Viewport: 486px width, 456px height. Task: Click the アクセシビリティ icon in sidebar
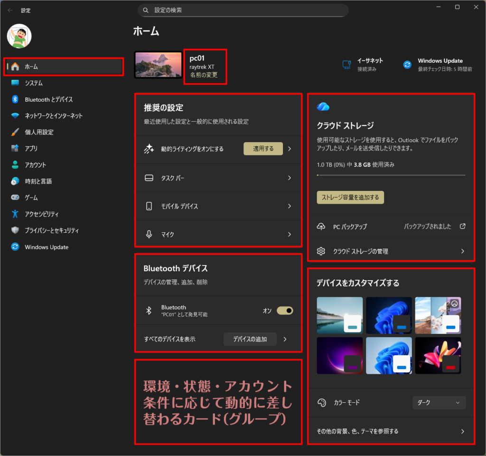(x=15, y=214)
